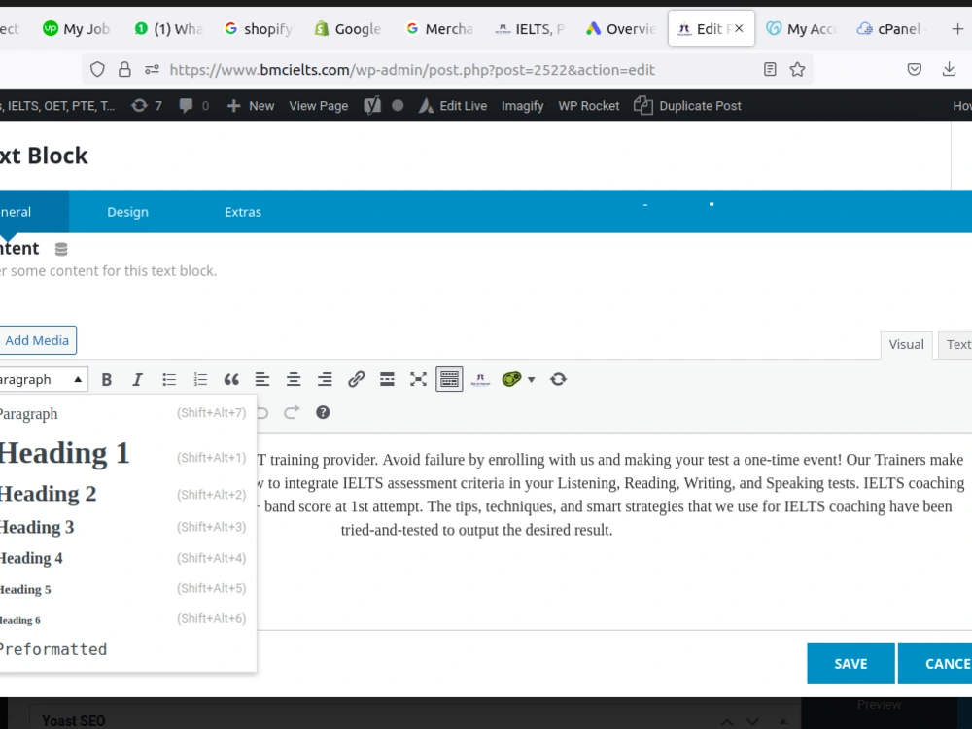
Task: Click the site security padlock icon
Action: 124,69
